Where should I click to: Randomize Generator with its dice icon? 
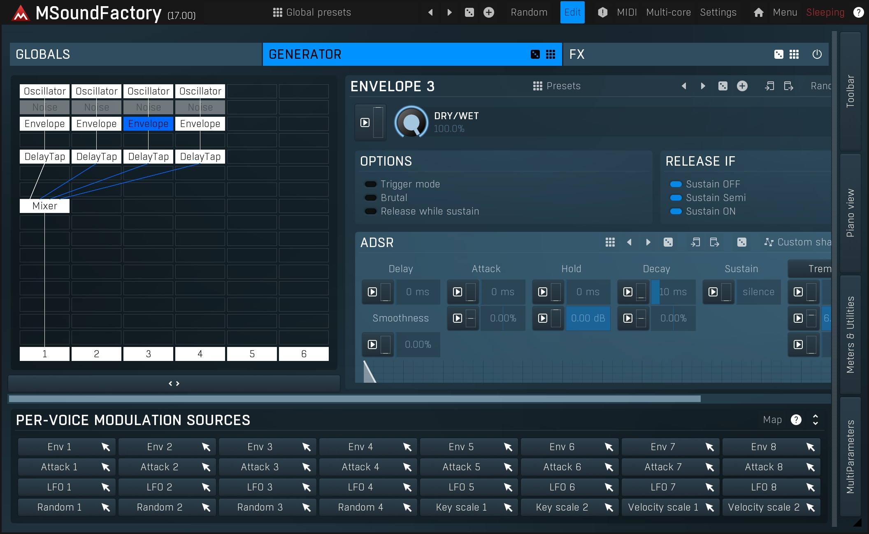coord(535,54)
